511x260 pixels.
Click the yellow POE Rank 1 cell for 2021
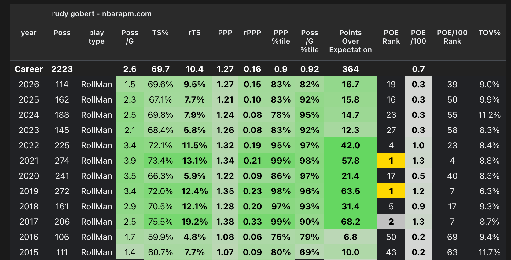tap(391, 161)
